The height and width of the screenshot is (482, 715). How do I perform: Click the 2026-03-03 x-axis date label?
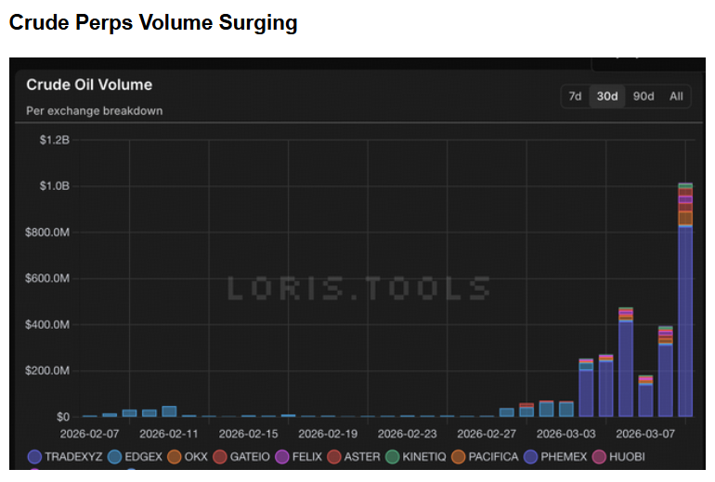click(x=565, y=433)
